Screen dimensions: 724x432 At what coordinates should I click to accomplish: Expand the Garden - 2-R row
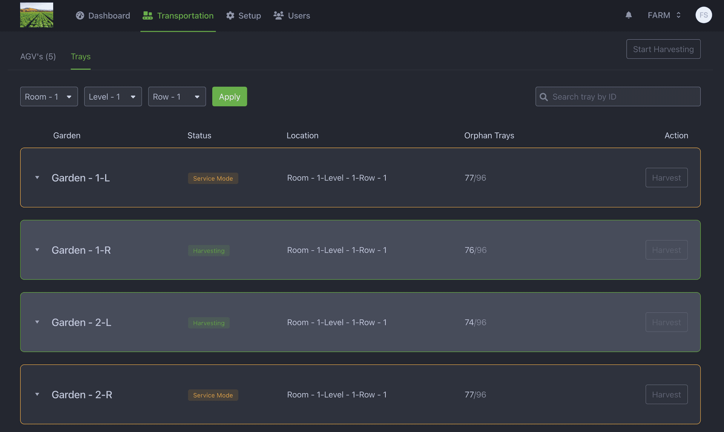[x=37, y=394]
